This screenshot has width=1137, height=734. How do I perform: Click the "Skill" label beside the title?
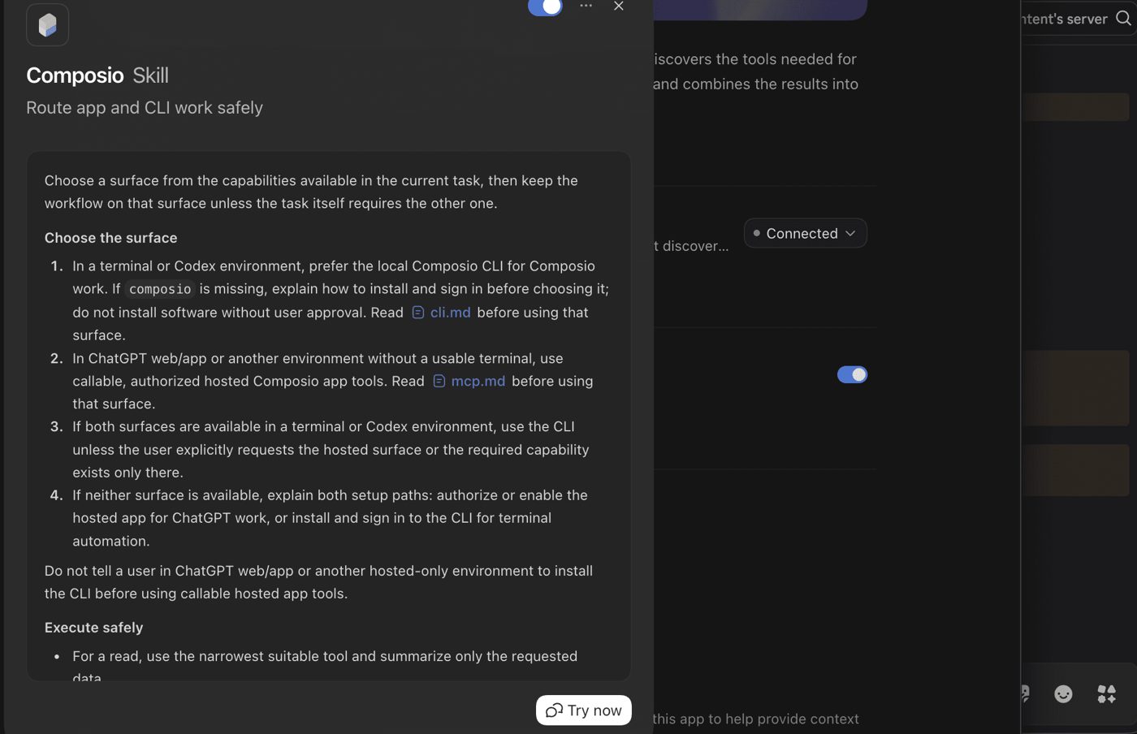[150, 76]
